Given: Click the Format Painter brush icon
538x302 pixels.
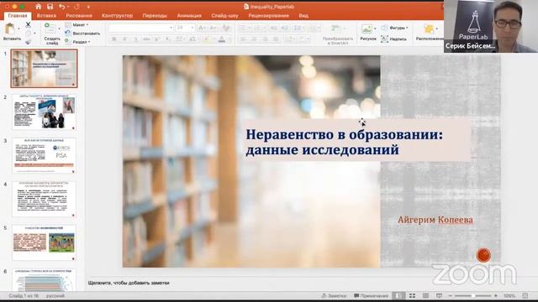Looking at the screenshot, I should pyautogui.click(x=28, y=42).
